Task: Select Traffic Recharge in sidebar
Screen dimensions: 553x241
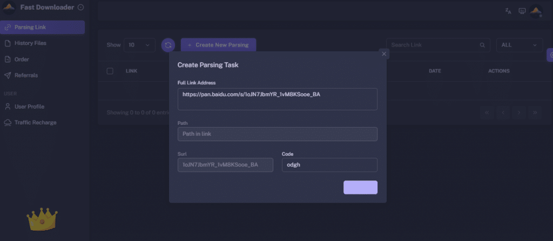Action: point(35,122)
